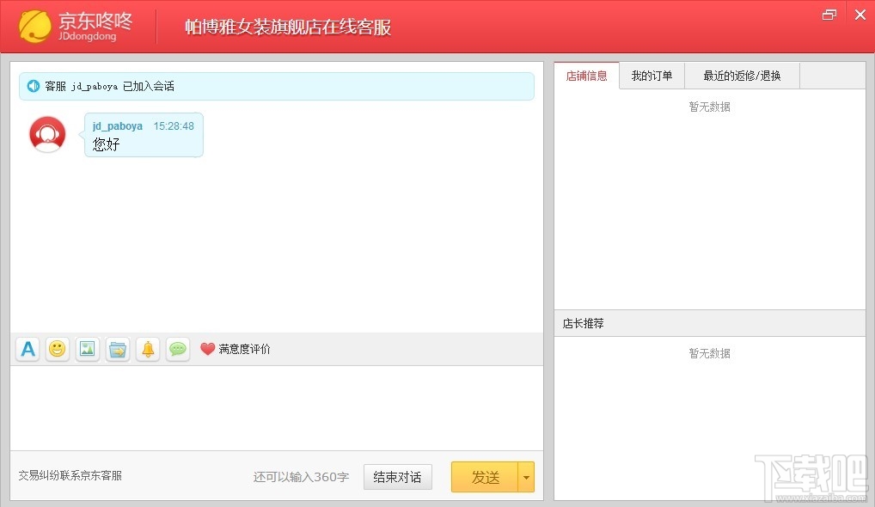Click into the message input area
Viewport: 875px width, 507px height.
[x=277, y=408]
